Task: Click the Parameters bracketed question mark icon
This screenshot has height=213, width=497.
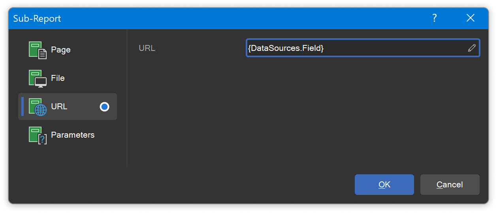Action: pos(38,135)
